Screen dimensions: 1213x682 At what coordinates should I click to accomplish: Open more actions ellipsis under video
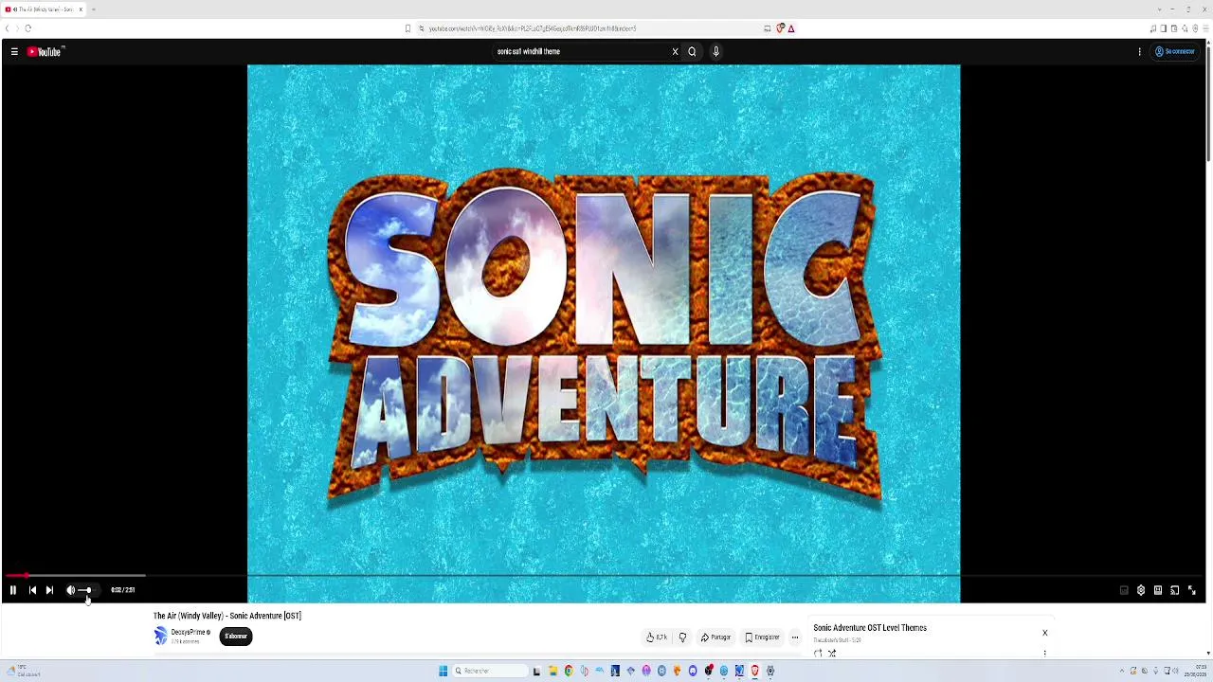pos(795,637)
